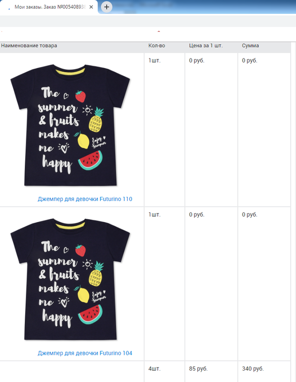Click the T-shirt image above Futurino 104
The image size is (296, 382).
70,279
